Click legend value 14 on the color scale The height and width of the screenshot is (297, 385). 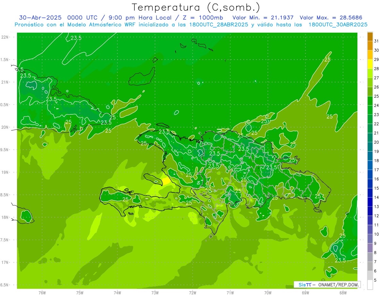pos(376,198)
